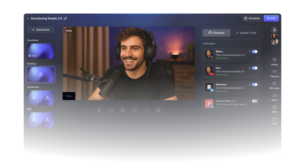This screenshot has width=305, height=167.
Task: Open the Product Hunt three-dot menu
Action: pyautogui.click(x=249, y=101)
